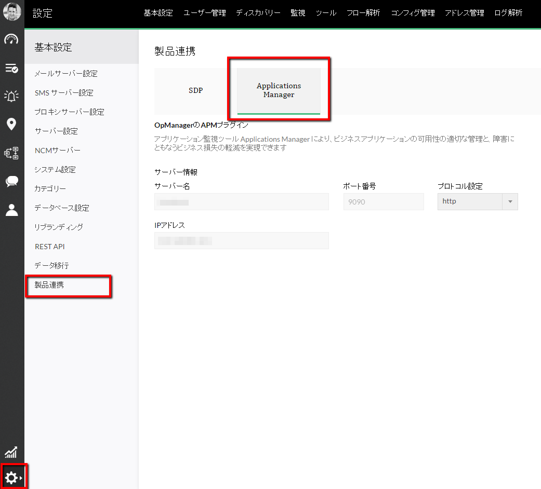Switch to the Applications Manager tab
This screenshot has height=489, width=541.
click(279, 91)
